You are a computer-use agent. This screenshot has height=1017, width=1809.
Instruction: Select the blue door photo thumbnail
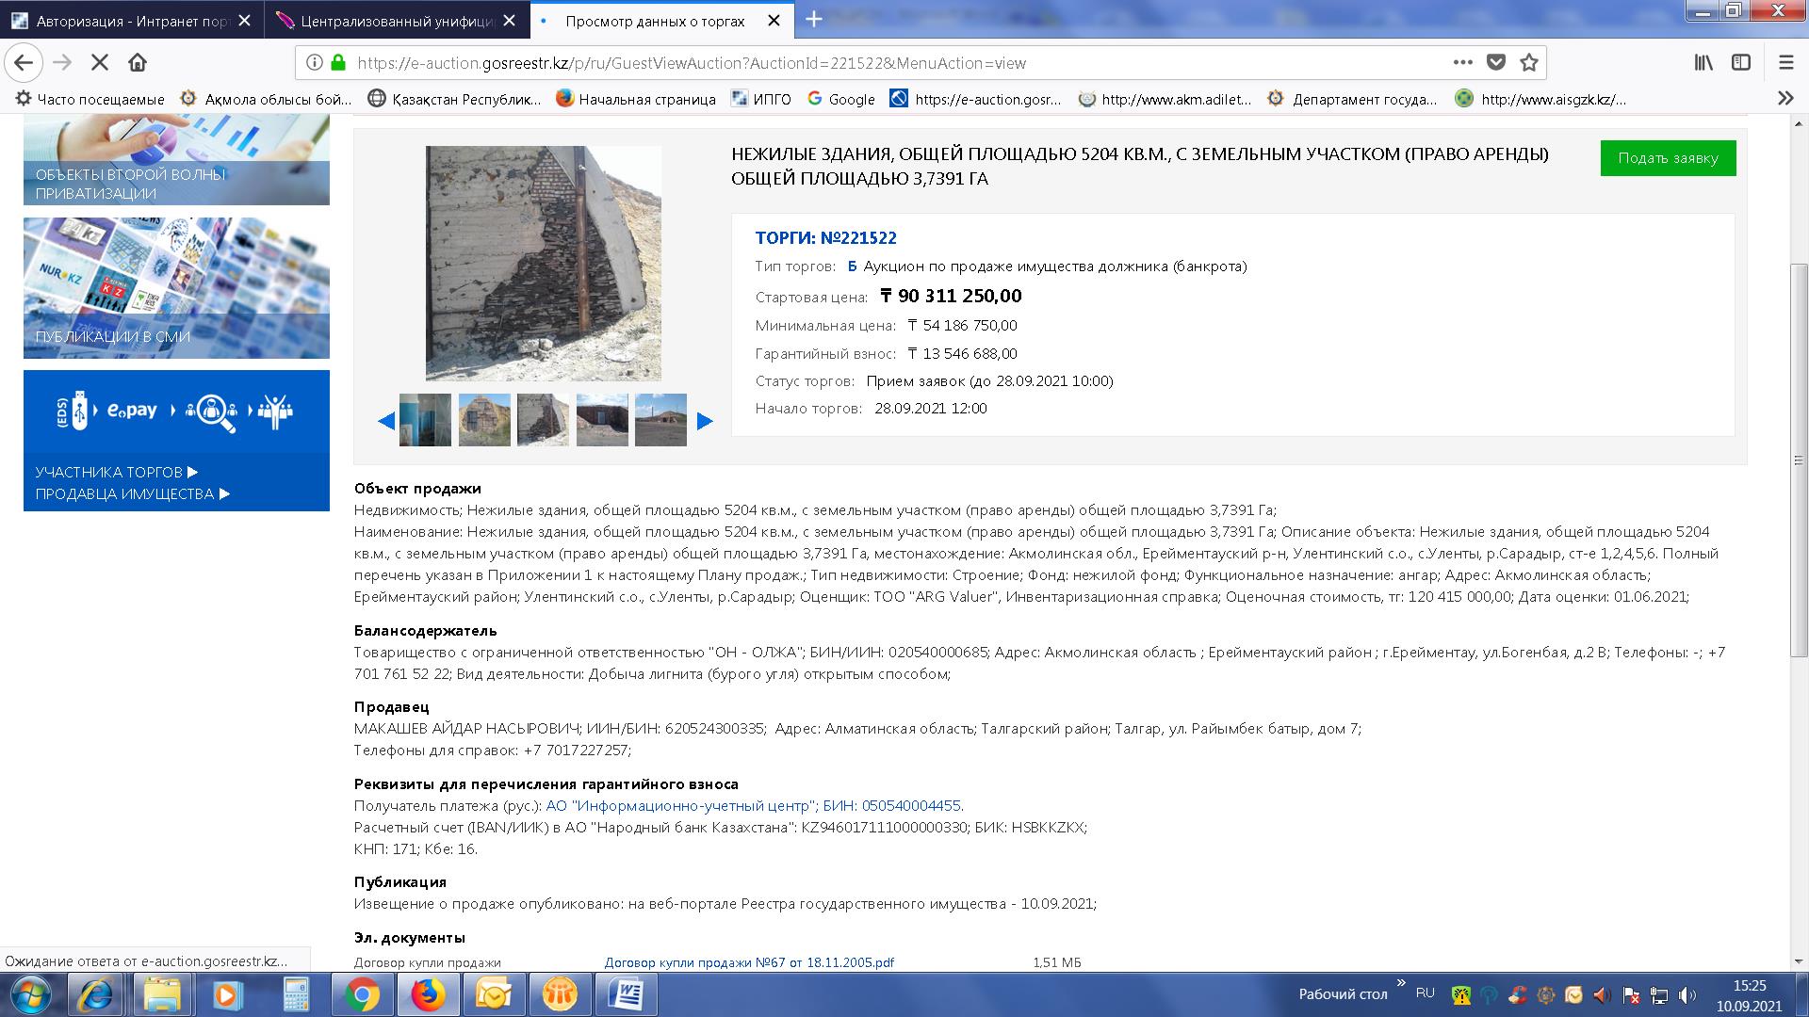425,420
